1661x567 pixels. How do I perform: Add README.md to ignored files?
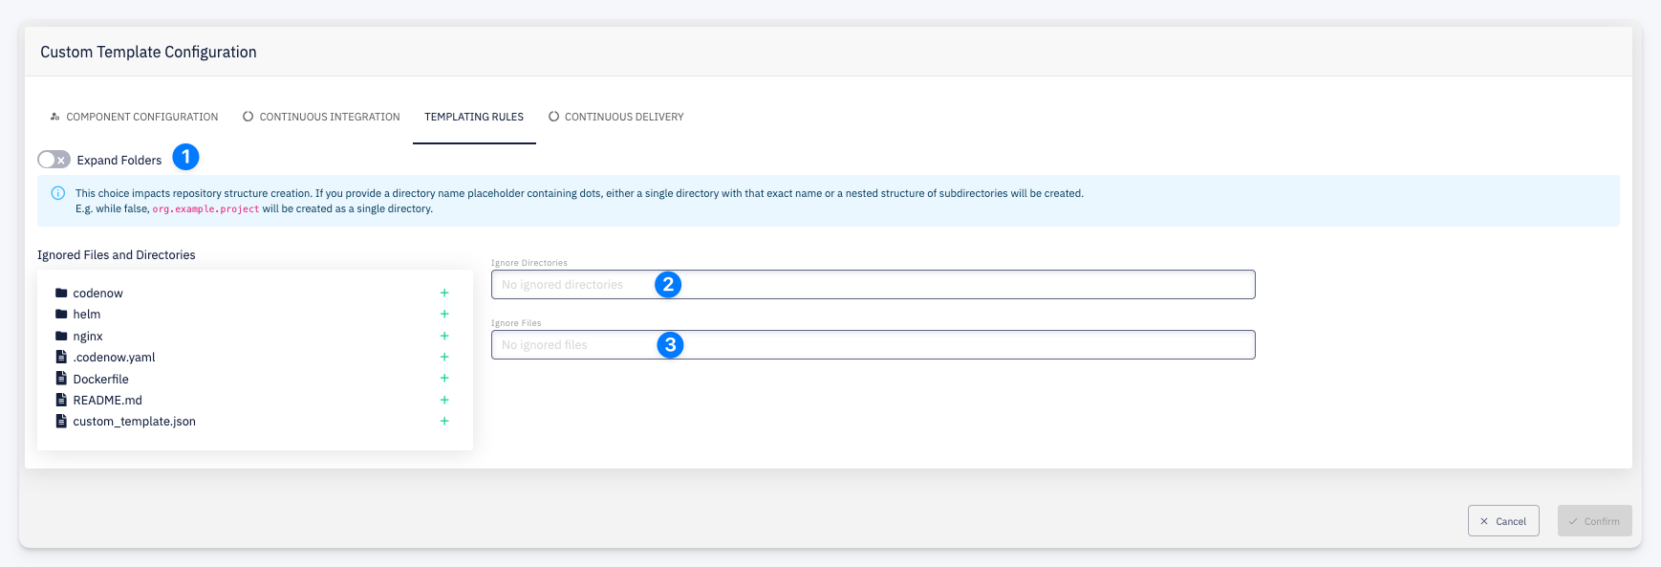[x=444, y=400]
